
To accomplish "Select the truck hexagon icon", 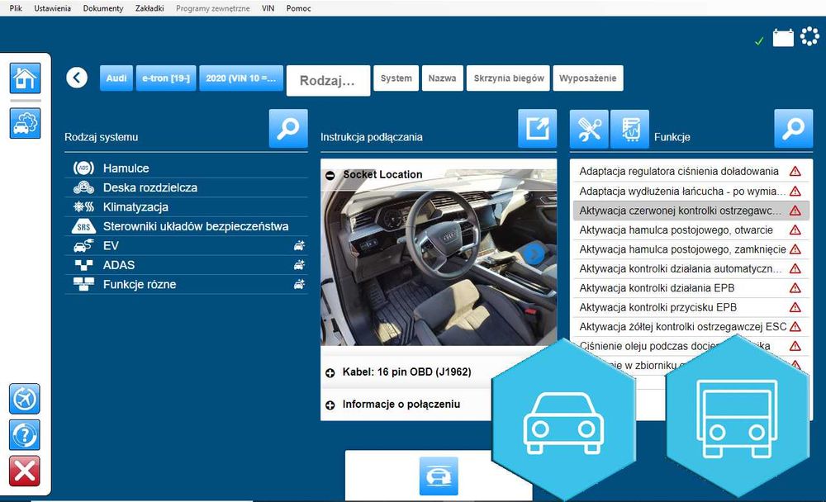I will [x=737, y=417].
